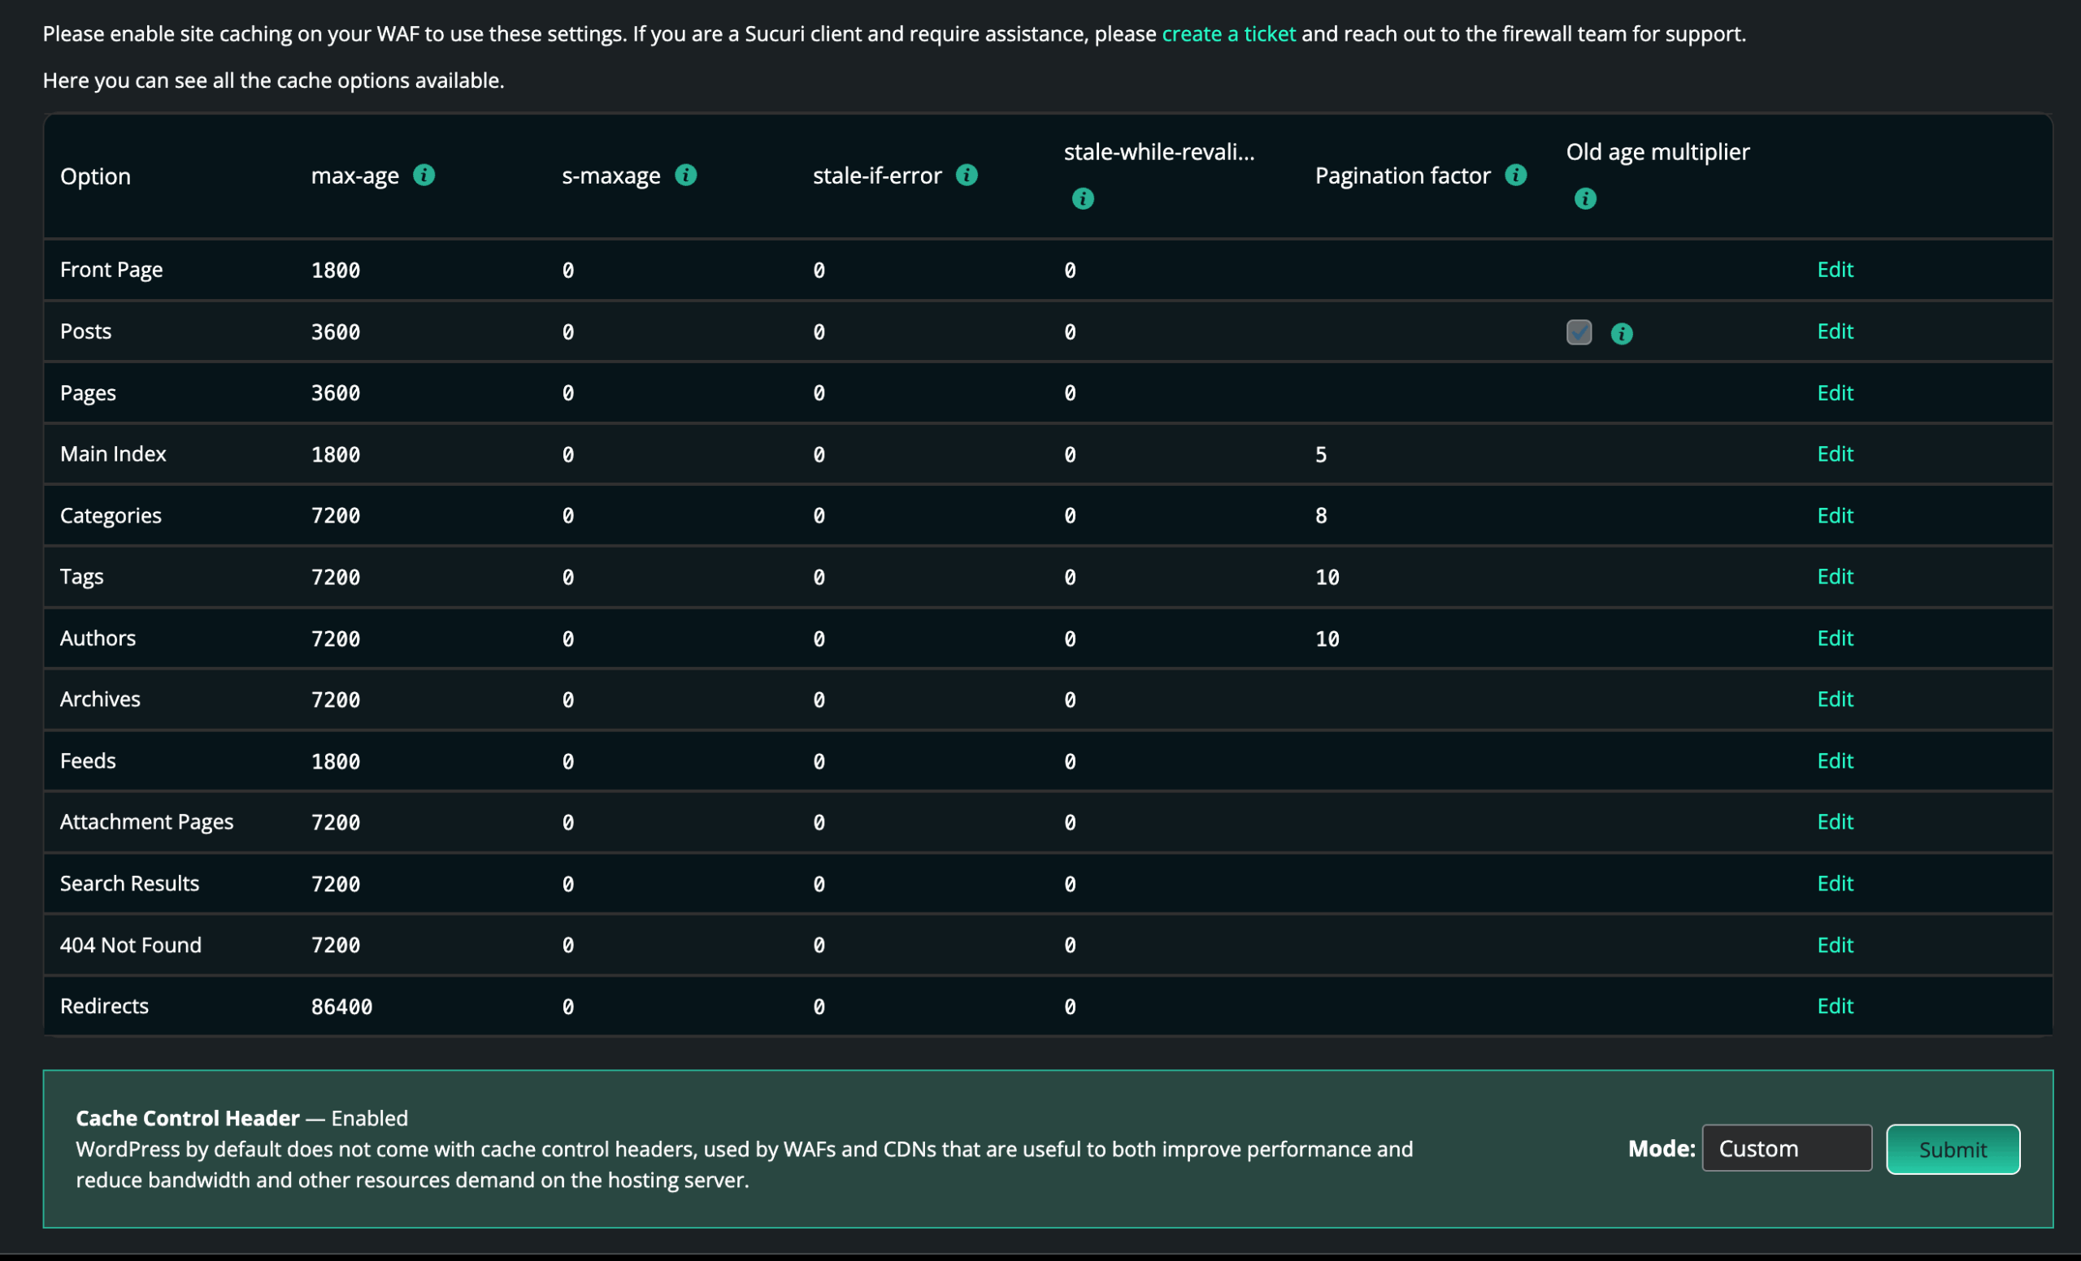Open the create a ticket link
2081x1261 pixels.
(1228, 34)
